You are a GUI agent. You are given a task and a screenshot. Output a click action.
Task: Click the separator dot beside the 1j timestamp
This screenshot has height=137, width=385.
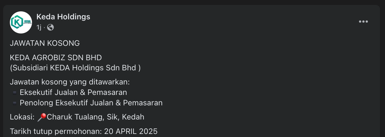[44, 27]
